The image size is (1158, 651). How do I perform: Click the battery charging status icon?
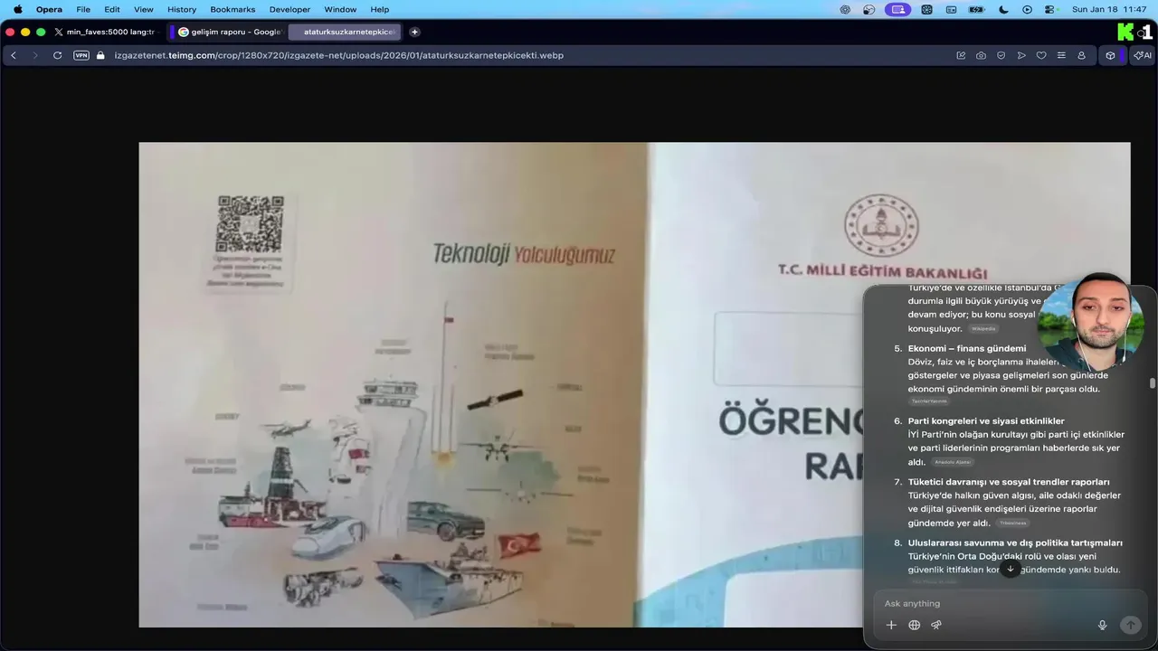point(977,9)
